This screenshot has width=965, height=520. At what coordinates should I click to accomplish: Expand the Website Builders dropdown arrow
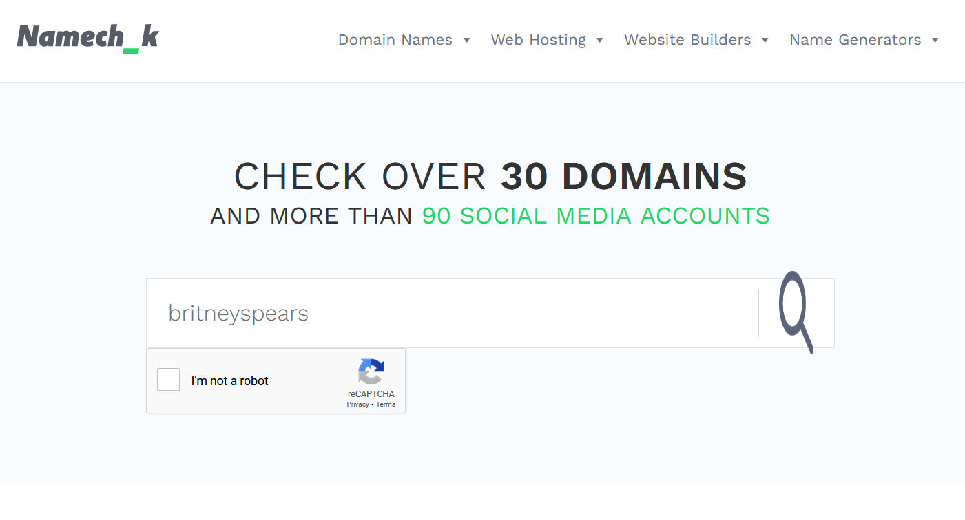765,40
